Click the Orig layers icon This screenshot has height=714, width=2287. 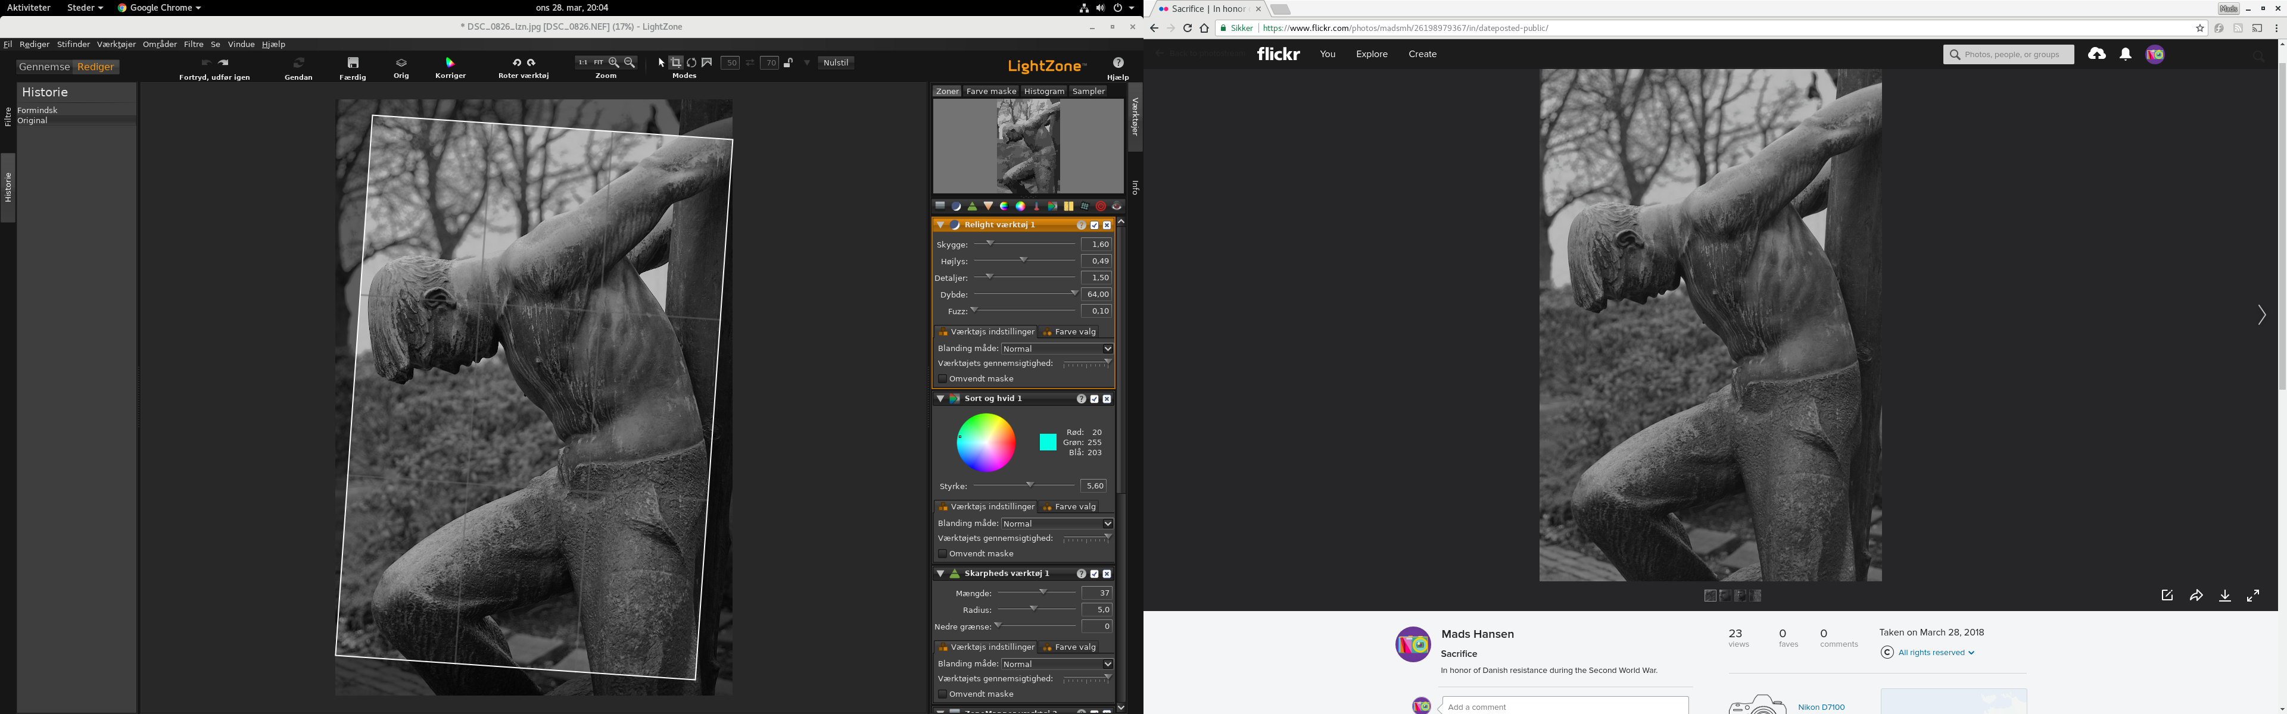(x=401, y=63)
